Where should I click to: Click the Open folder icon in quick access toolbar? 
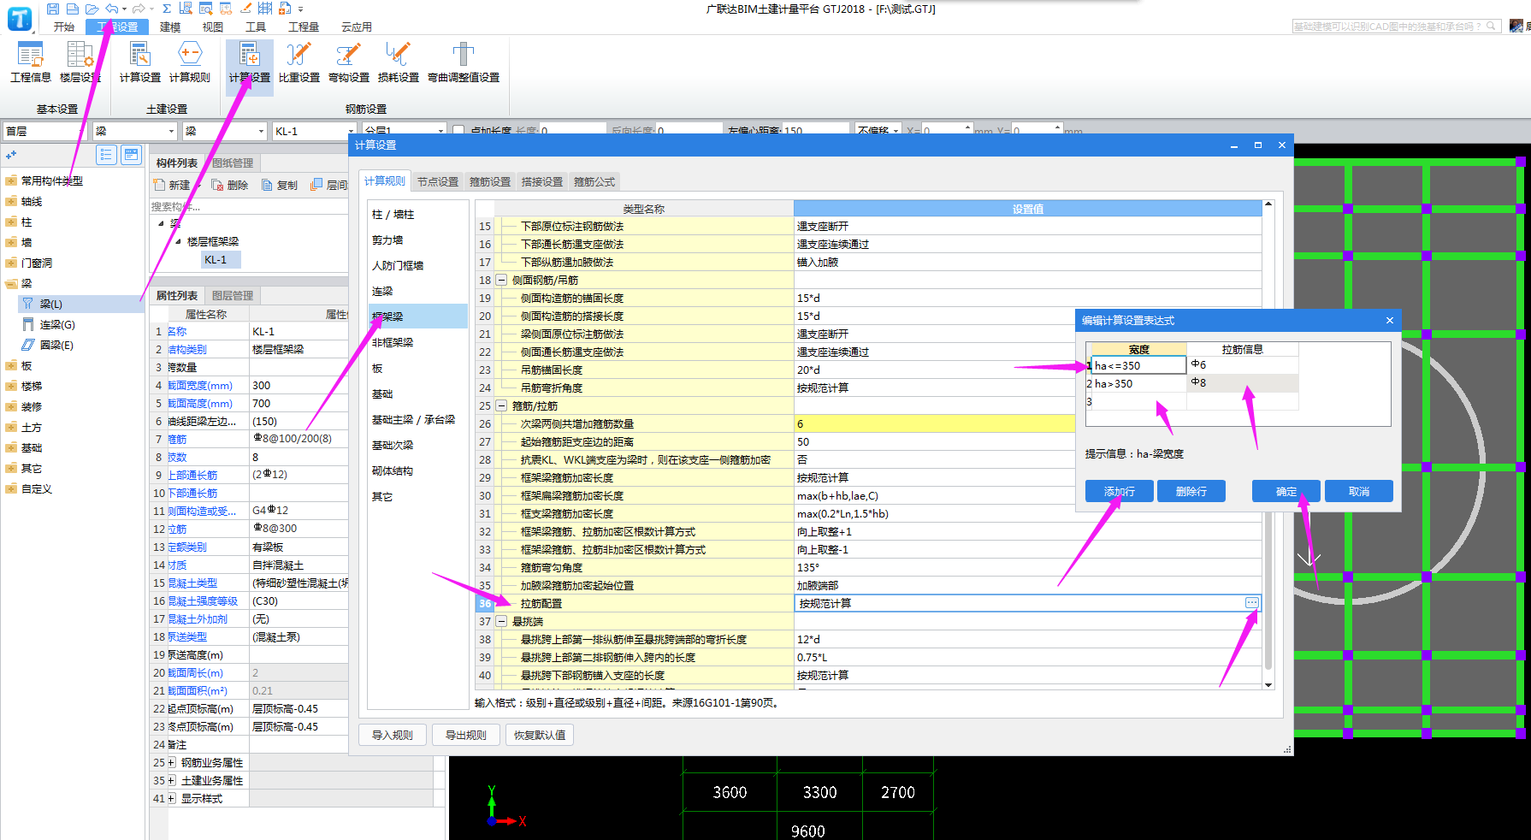(x=92, y=9)
